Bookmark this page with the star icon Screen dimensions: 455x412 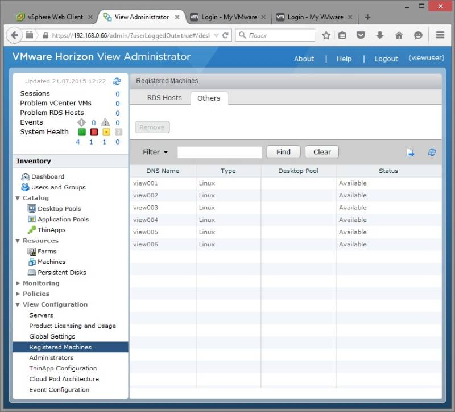click(326, 35)
